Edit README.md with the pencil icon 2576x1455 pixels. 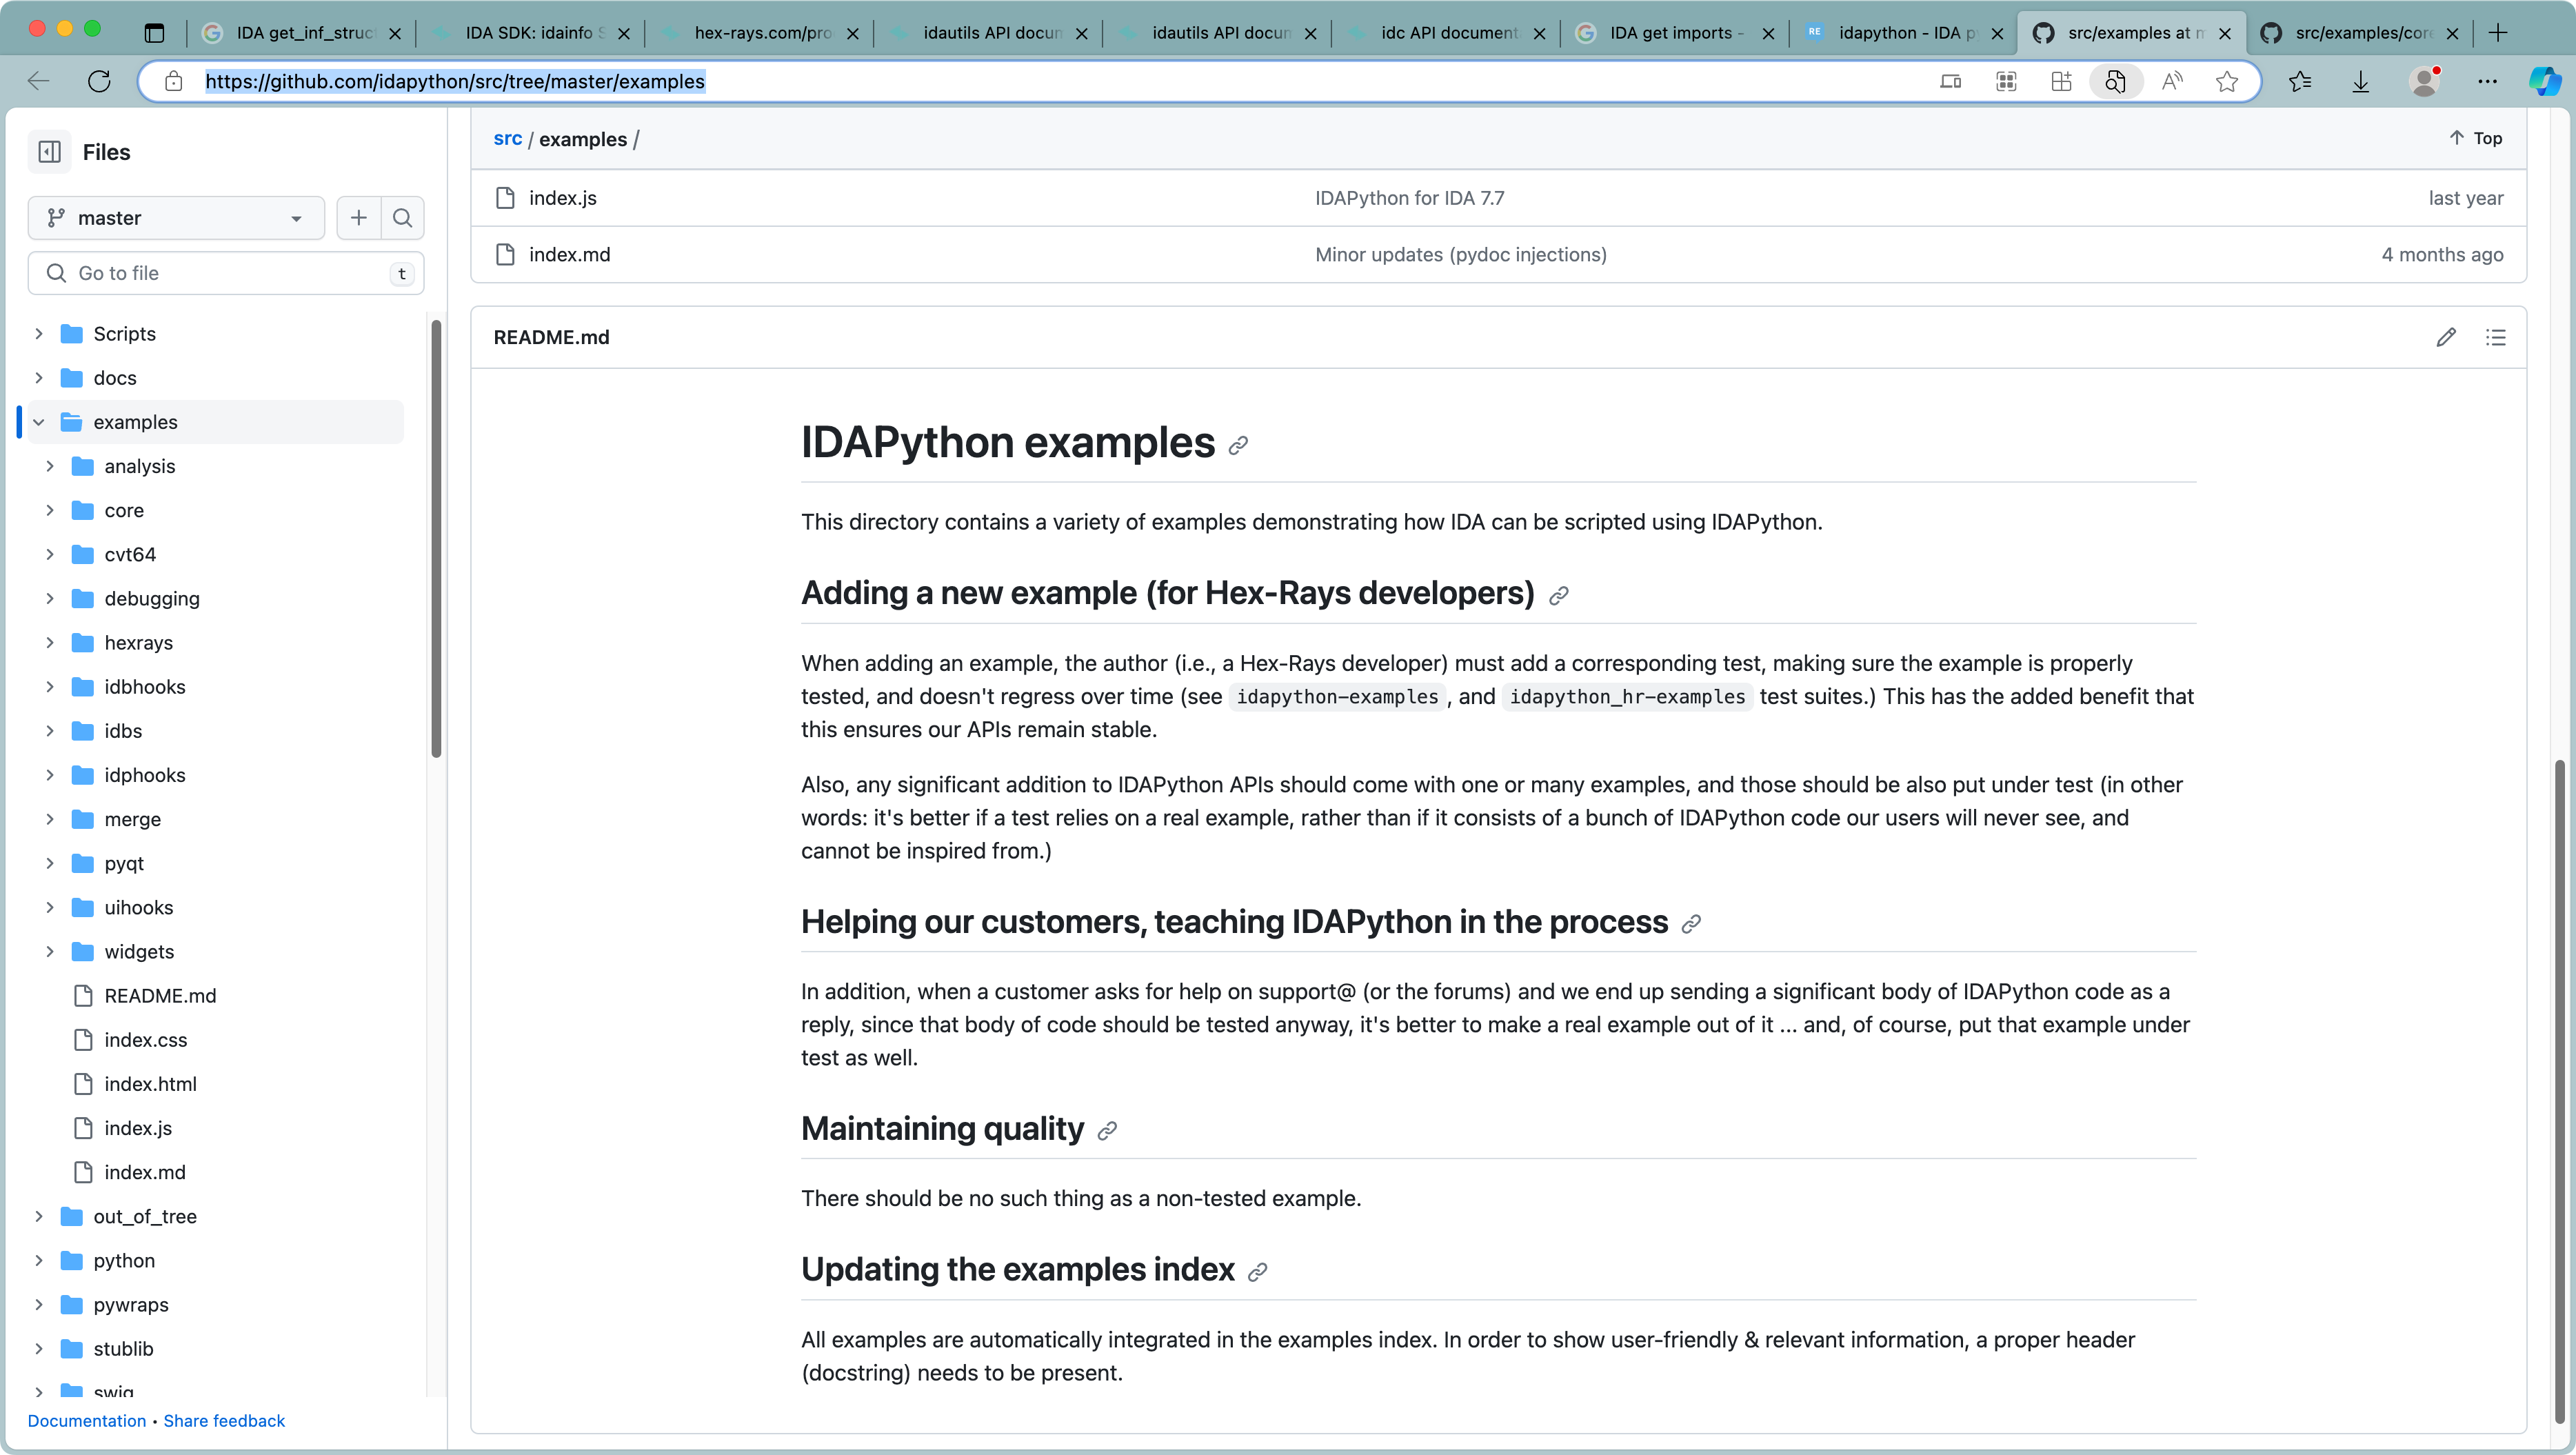tap(2445, 337)
